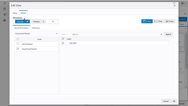Switch to Y-Axis
This screenshot has height=106, width=188.
158,21
